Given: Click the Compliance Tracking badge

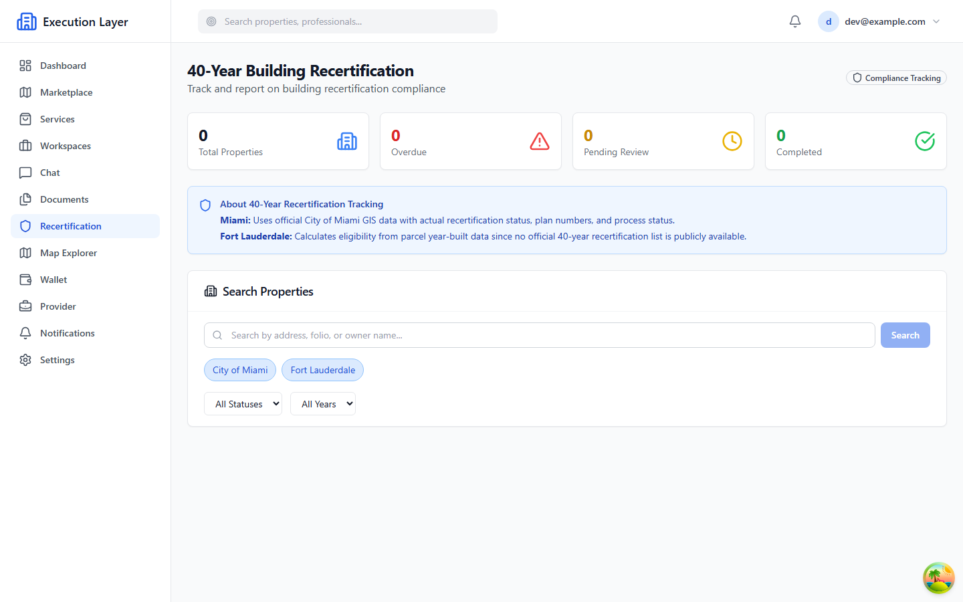Looking at the screenshot, I should tap(896, 78).
